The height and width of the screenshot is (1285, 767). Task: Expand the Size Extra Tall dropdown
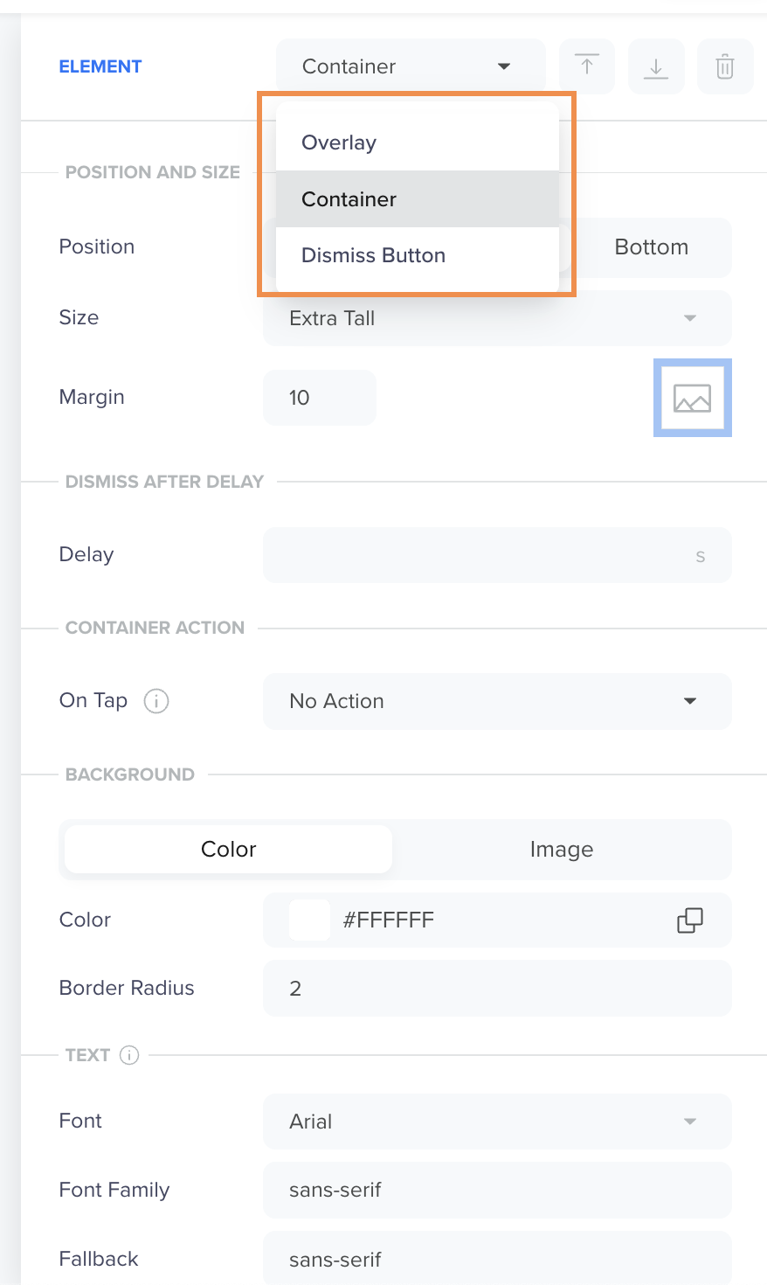pyautogui.click(x=497, y=318)
